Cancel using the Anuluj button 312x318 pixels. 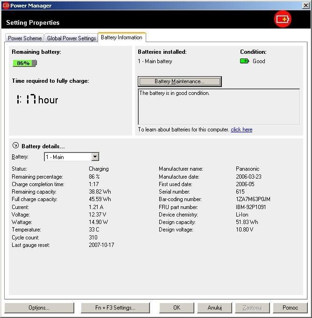click(x=214, y=308)
